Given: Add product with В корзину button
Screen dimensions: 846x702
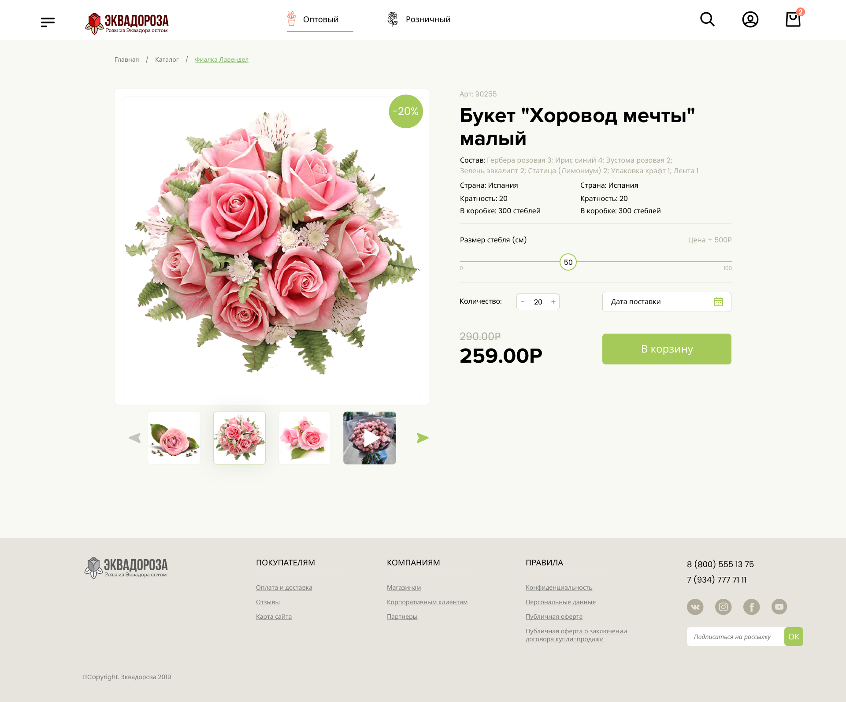Looking at the screenshot, I should click(667, 349).
